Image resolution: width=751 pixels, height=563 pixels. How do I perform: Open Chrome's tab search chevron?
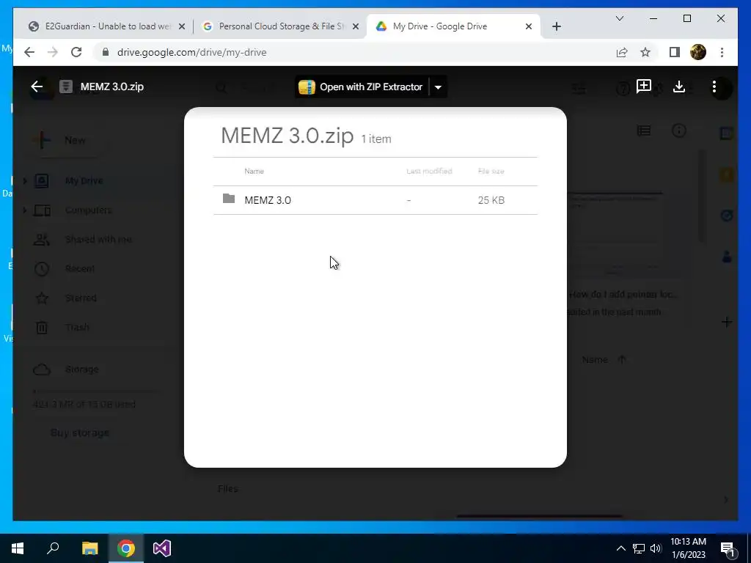[619, 18]
